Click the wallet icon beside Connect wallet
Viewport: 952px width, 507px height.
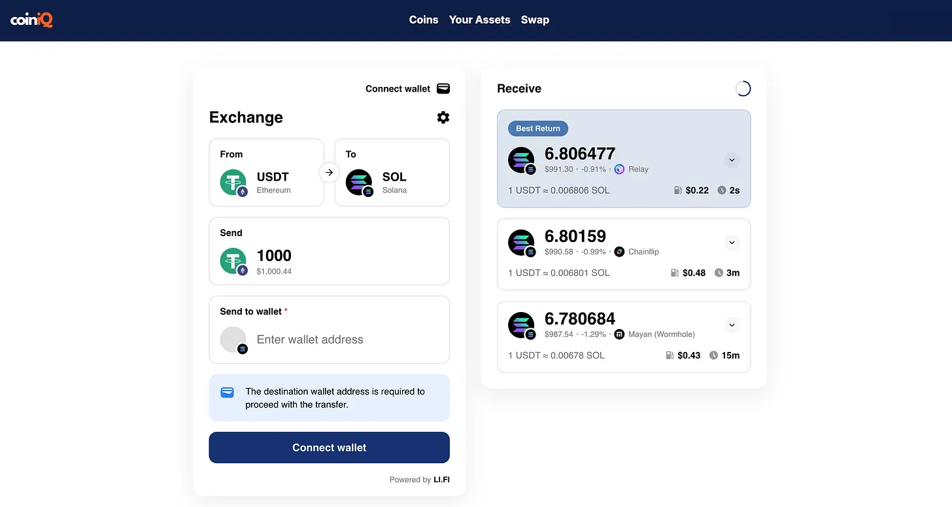coord(443,88)
